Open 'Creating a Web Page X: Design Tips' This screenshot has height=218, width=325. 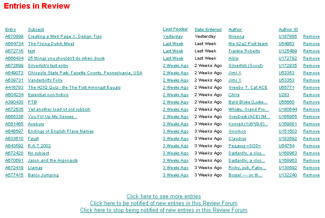point(65,36)
